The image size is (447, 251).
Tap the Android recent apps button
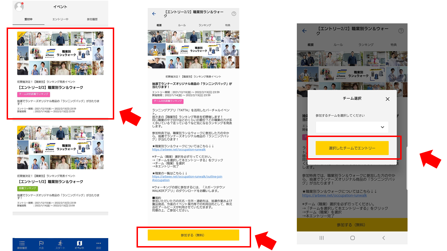[x=322, y=238]
